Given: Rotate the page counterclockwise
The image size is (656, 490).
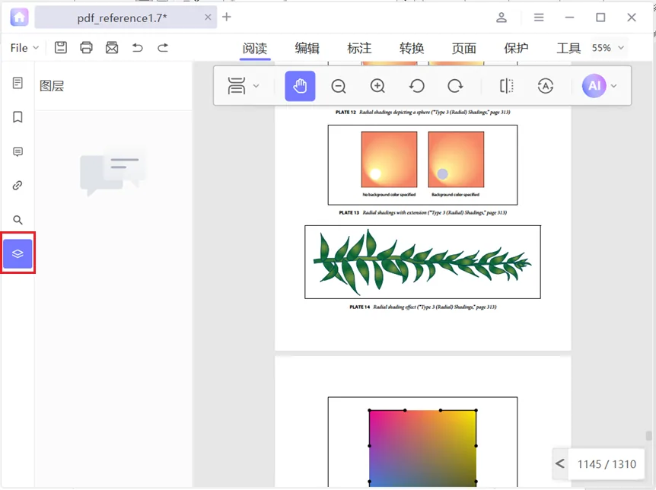Looking at the screenshot, I should [417, 86].
